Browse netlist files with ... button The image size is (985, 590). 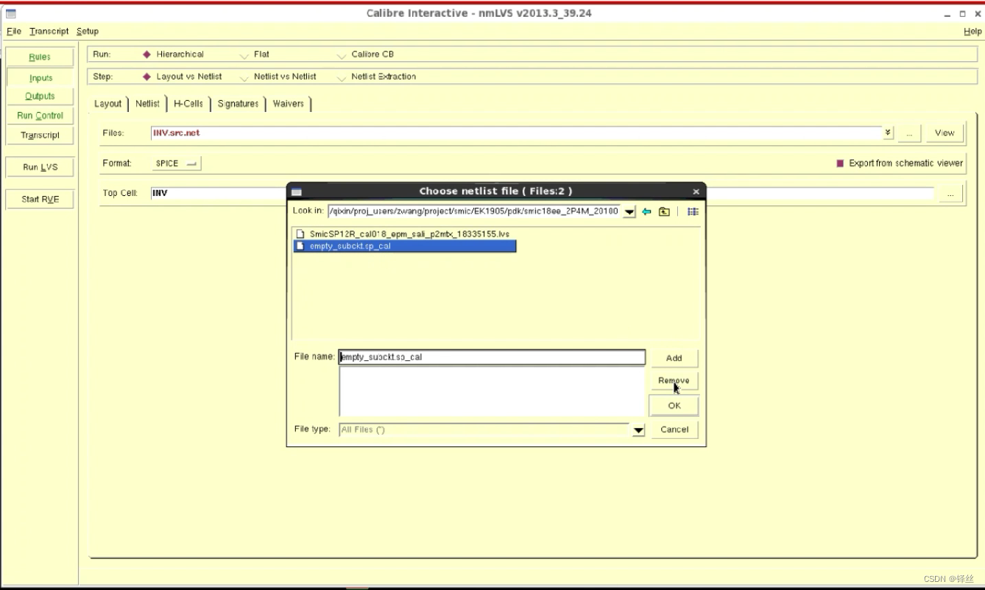910,133
